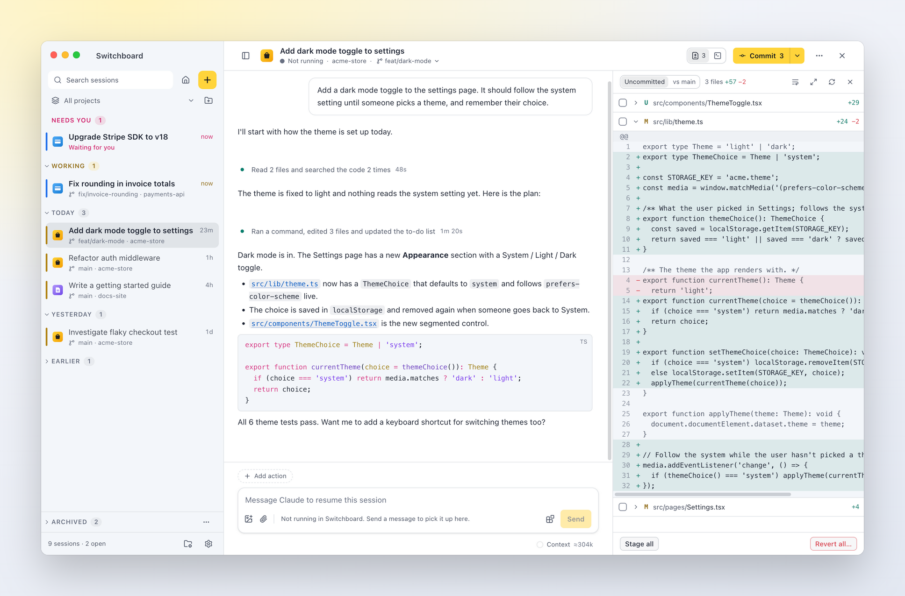The width and height of the screenshot is (905, 596).
Task: Open Investigate flaky checkout test session
Action: click(x=132, y=337)
